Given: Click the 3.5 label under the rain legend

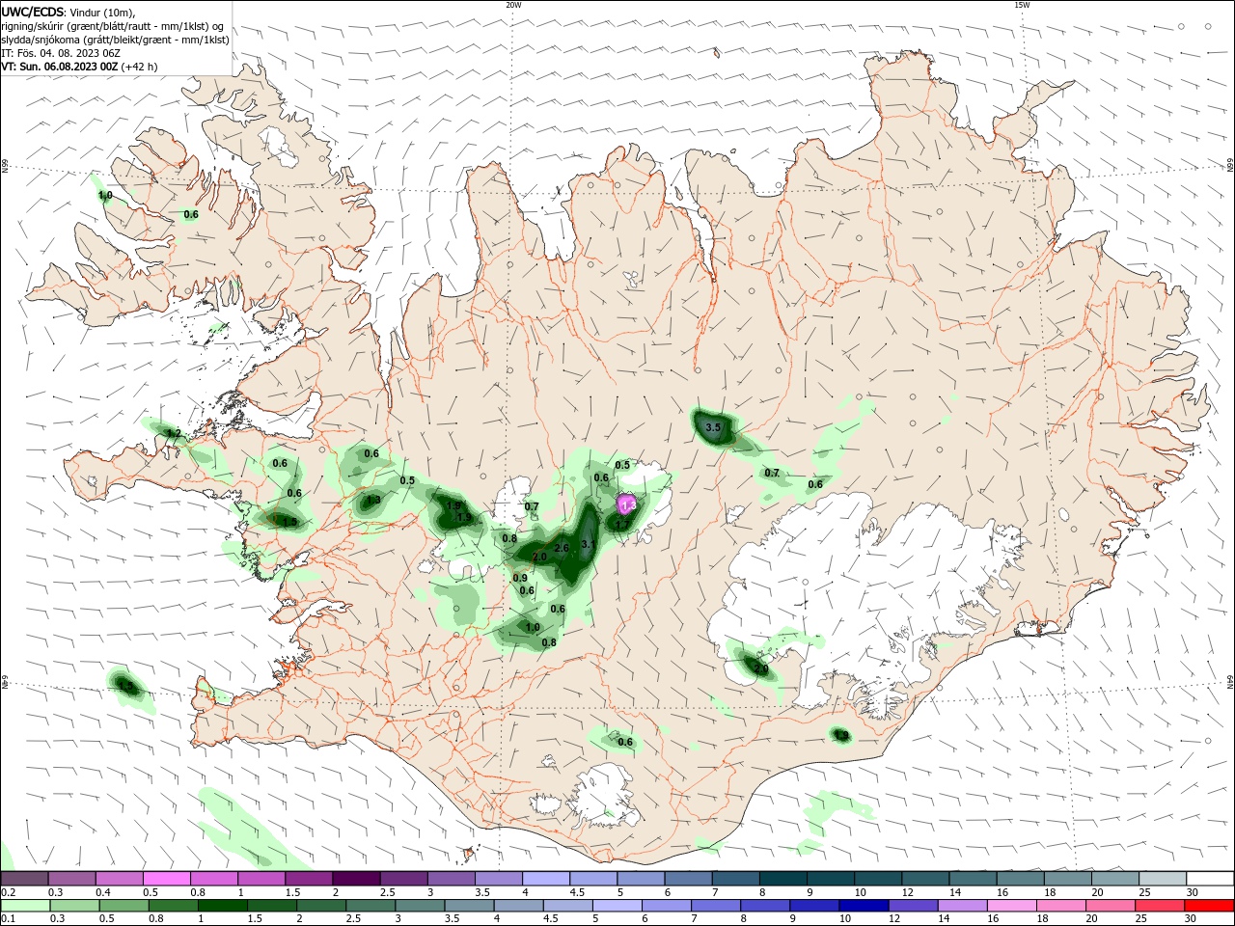Looking at the screenshot, I should tap(451, 919).
